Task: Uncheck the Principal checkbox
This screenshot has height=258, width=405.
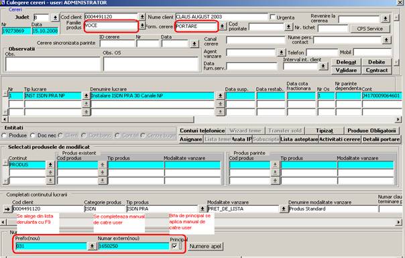Action: point(174,246)
